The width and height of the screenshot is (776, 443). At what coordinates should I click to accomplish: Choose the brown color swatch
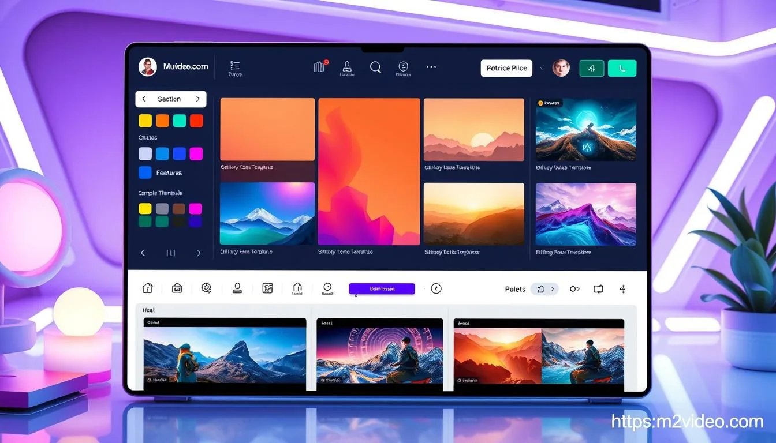[179, 208]
